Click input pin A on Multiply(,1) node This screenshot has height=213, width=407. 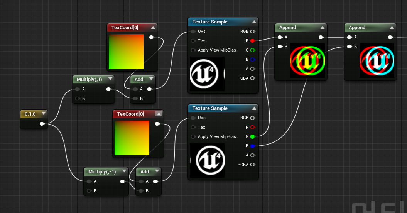78,89
